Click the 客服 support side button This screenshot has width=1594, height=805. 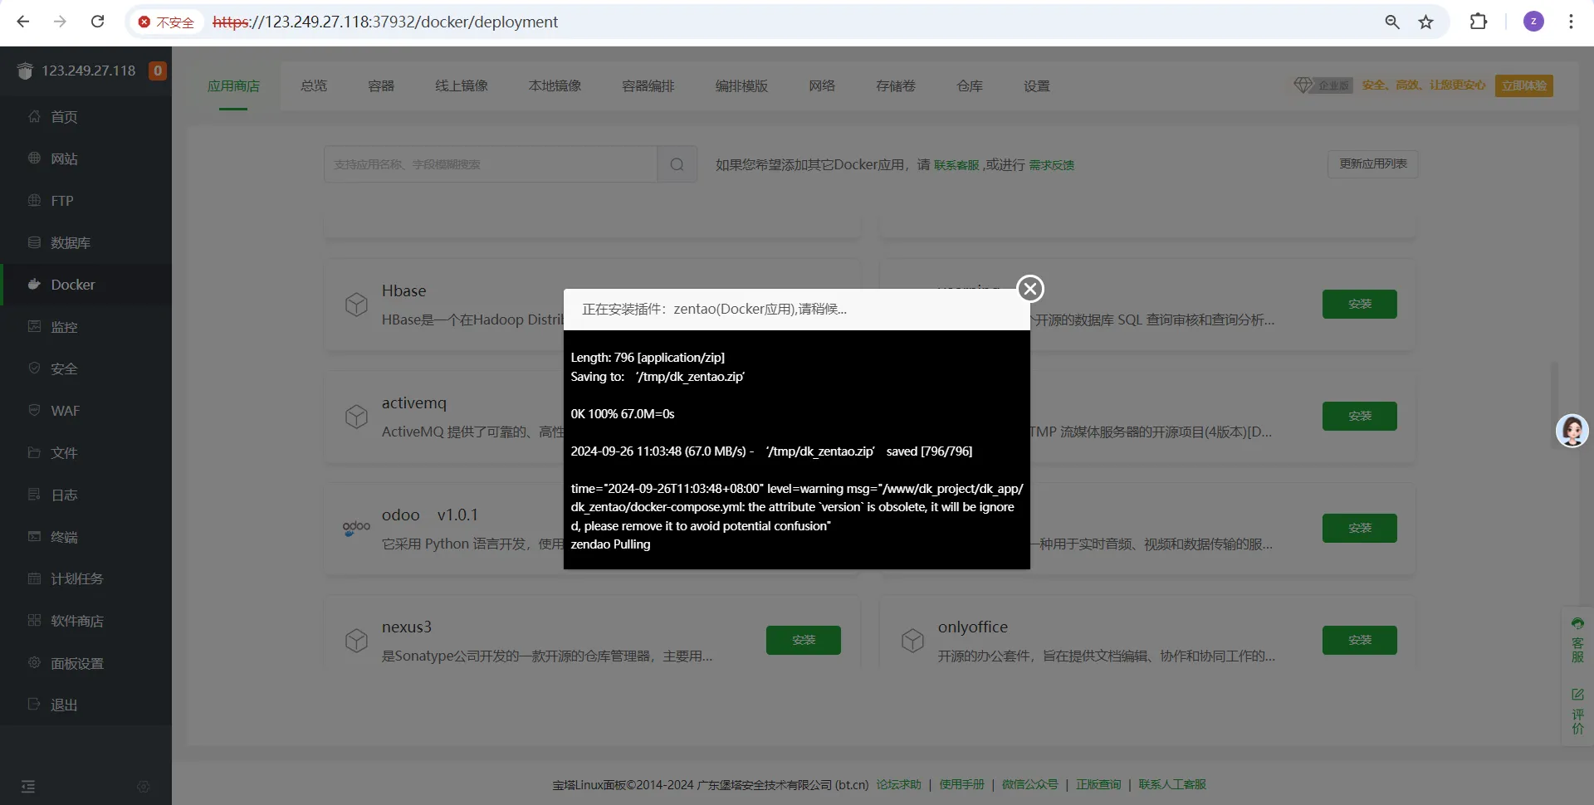point(1577,640)
